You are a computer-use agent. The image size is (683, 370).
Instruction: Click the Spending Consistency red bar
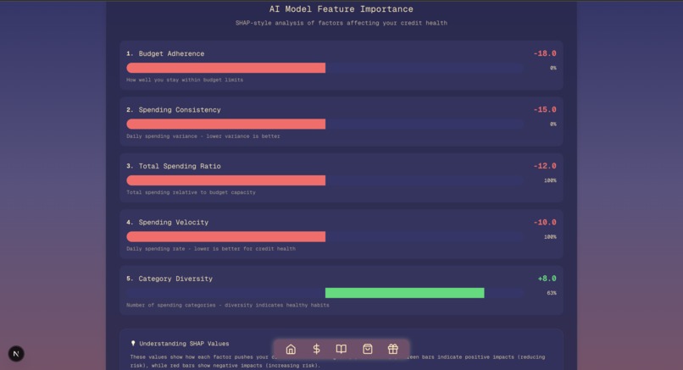click(225, 124)
